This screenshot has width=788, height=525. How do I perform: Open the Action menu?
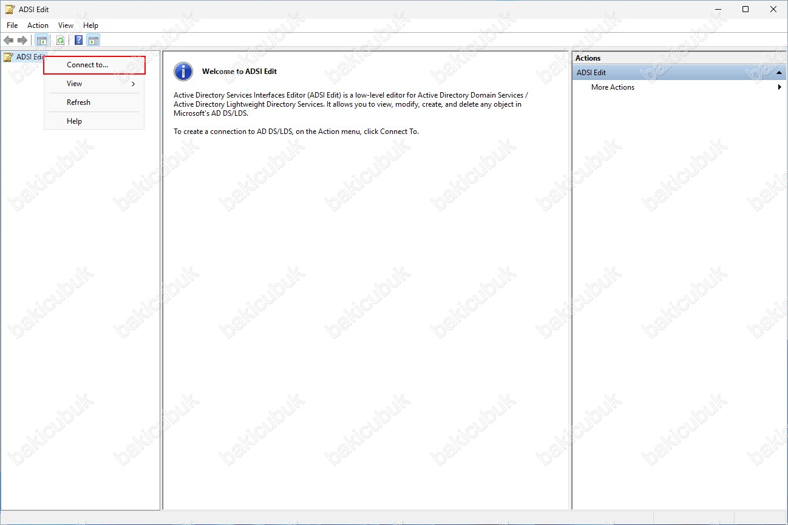pos(38,25)
